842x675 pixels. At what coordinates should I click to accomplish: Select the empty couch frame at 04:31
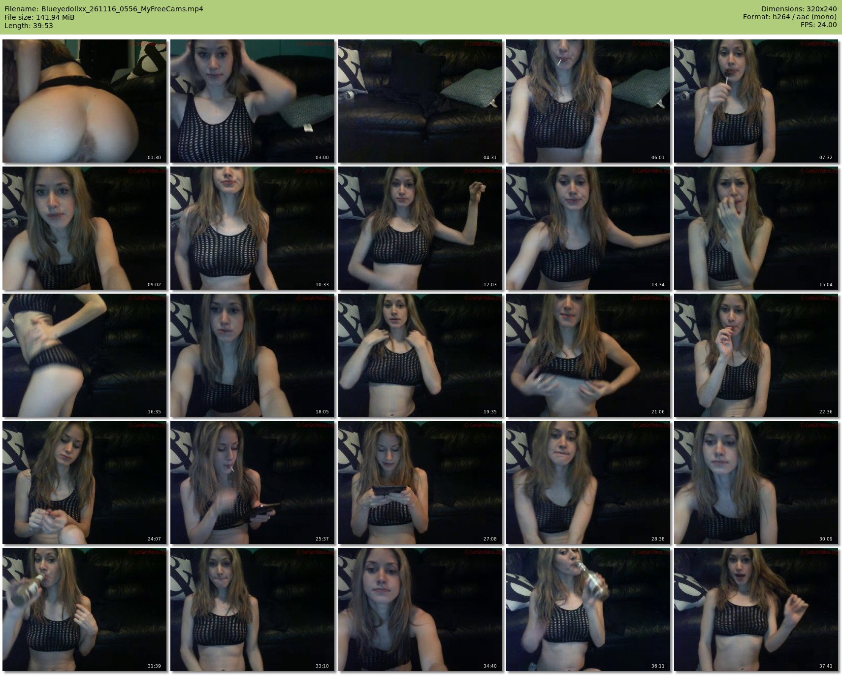pyautogui.click(x=420, y=101)
